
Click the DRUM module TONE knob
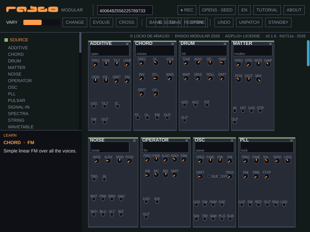[186, 63]
